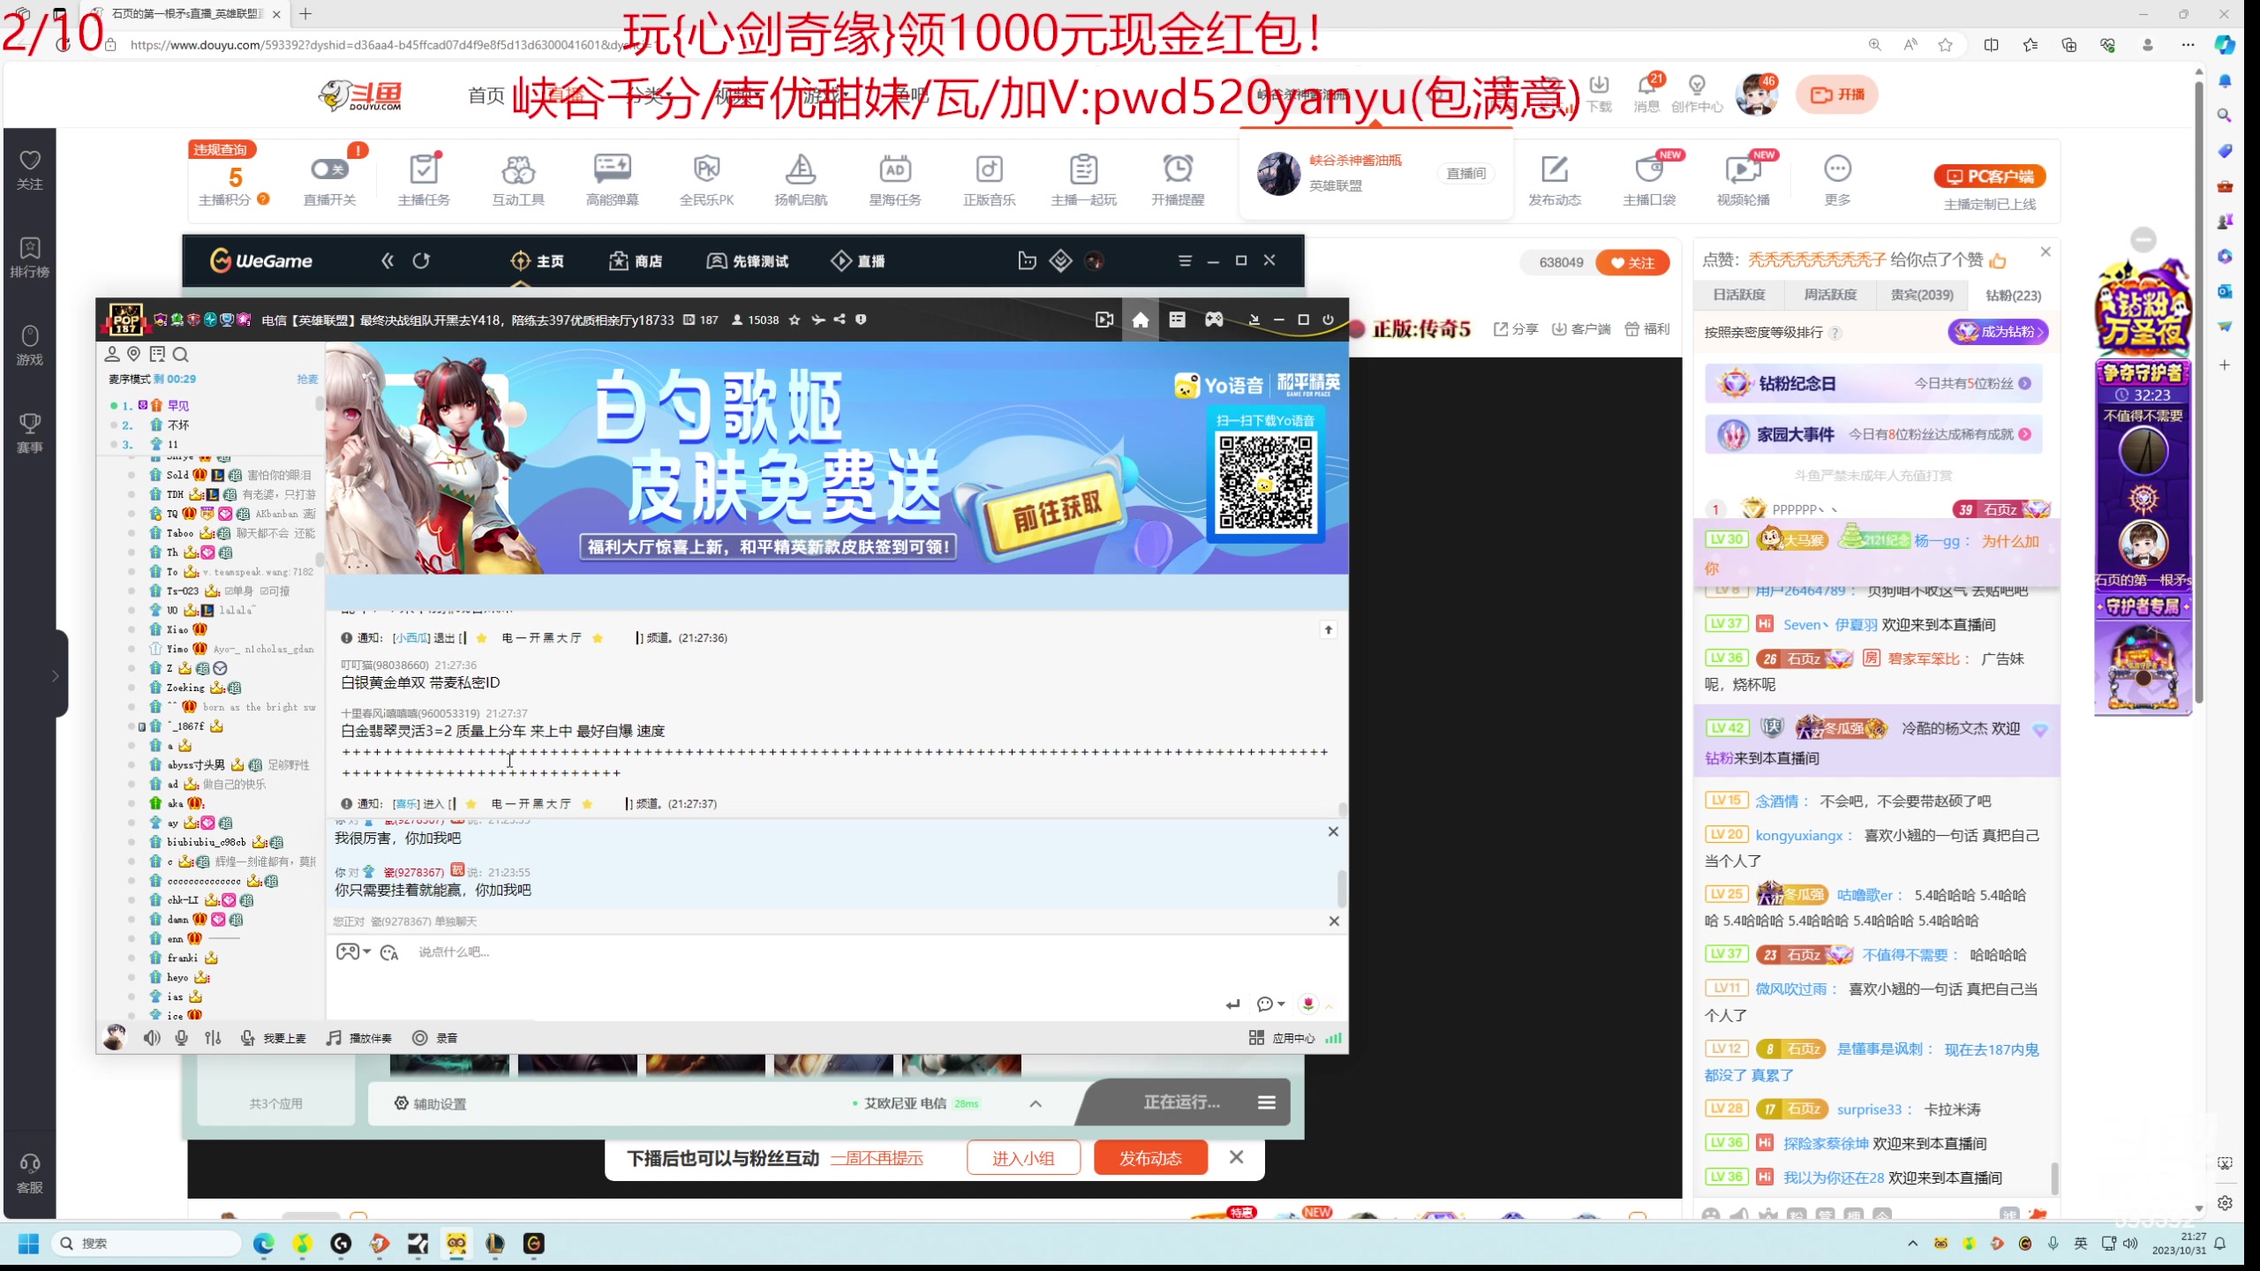Screen dimensions: 2260x1271
Task: Click the gamepad icon in YY title bar
Action: pos(1215,320)
